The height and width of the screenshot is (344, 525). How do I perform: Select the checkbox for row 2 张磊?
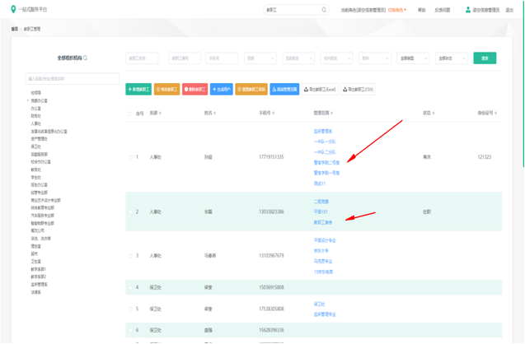point(129,212)
